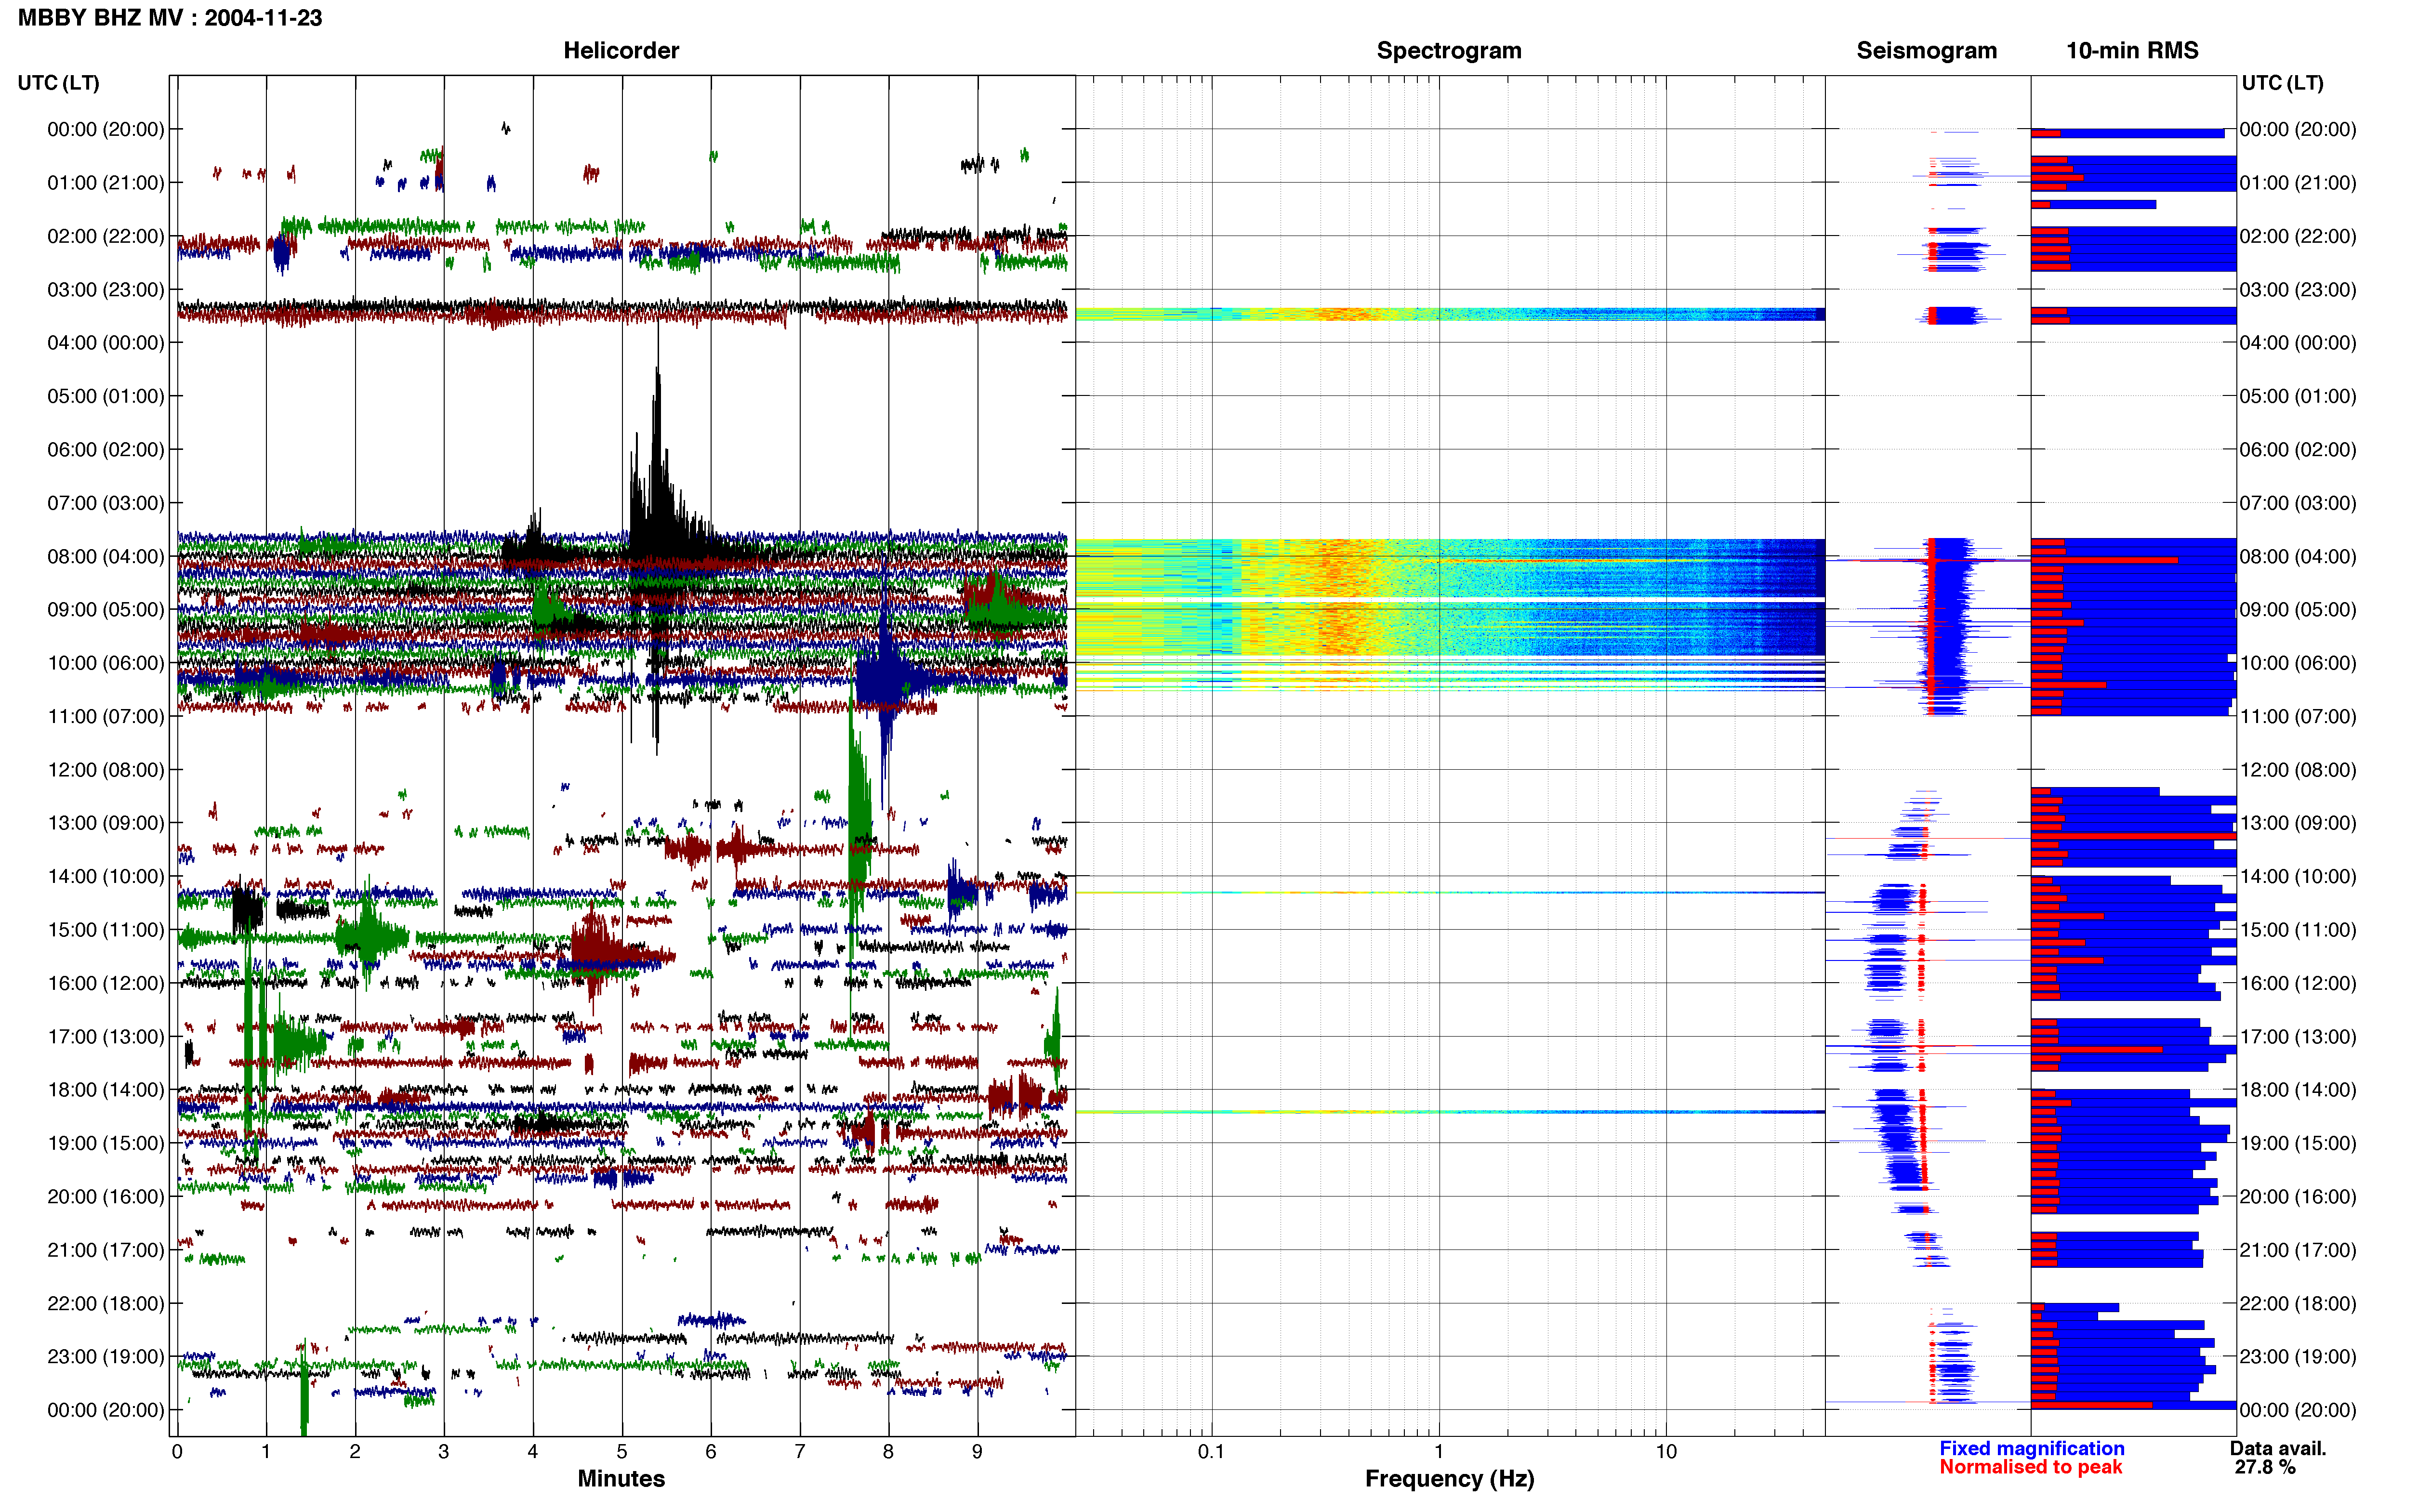The width and height of the screenshot is (2418, 1512).
Task: Click left time label '07:00 (03:00)'
Action: pyautogui.click(x=106, y=503)
